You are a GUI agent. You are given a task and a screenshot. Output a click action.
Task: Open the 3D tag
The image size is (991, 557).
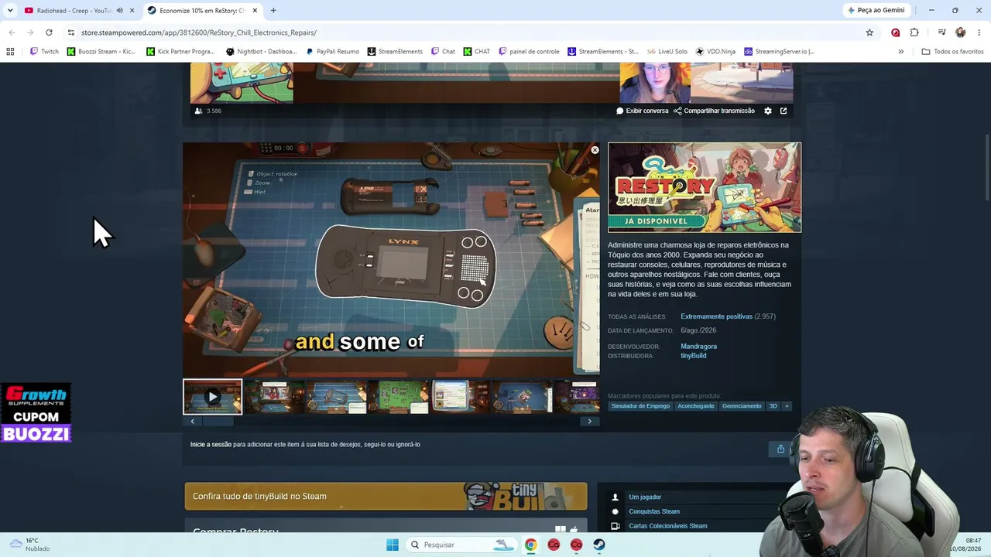pos(773,406)
